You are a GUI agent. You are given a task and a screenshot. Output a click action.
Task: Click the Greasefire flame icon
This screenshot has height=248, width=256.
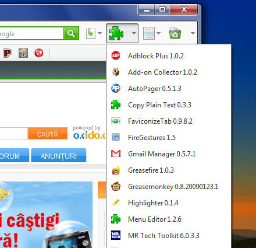point(116,170)
